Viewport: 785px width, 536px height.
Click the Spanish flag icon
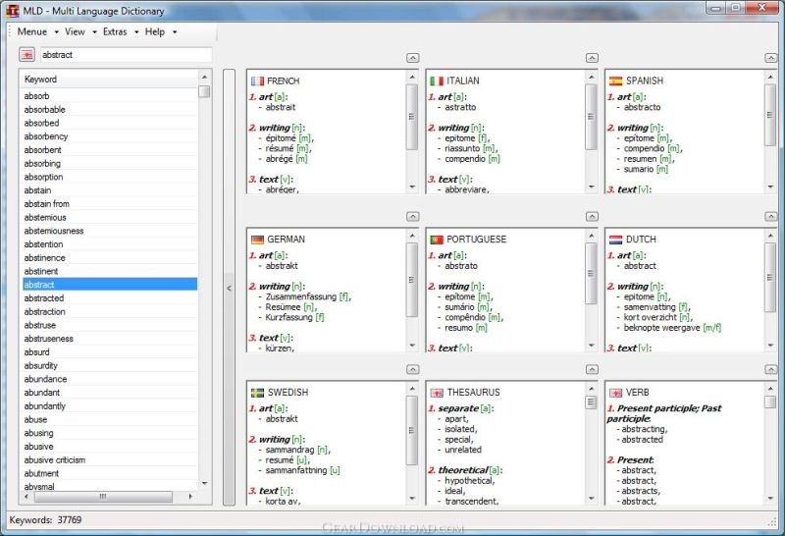click(x=616, y=81)
